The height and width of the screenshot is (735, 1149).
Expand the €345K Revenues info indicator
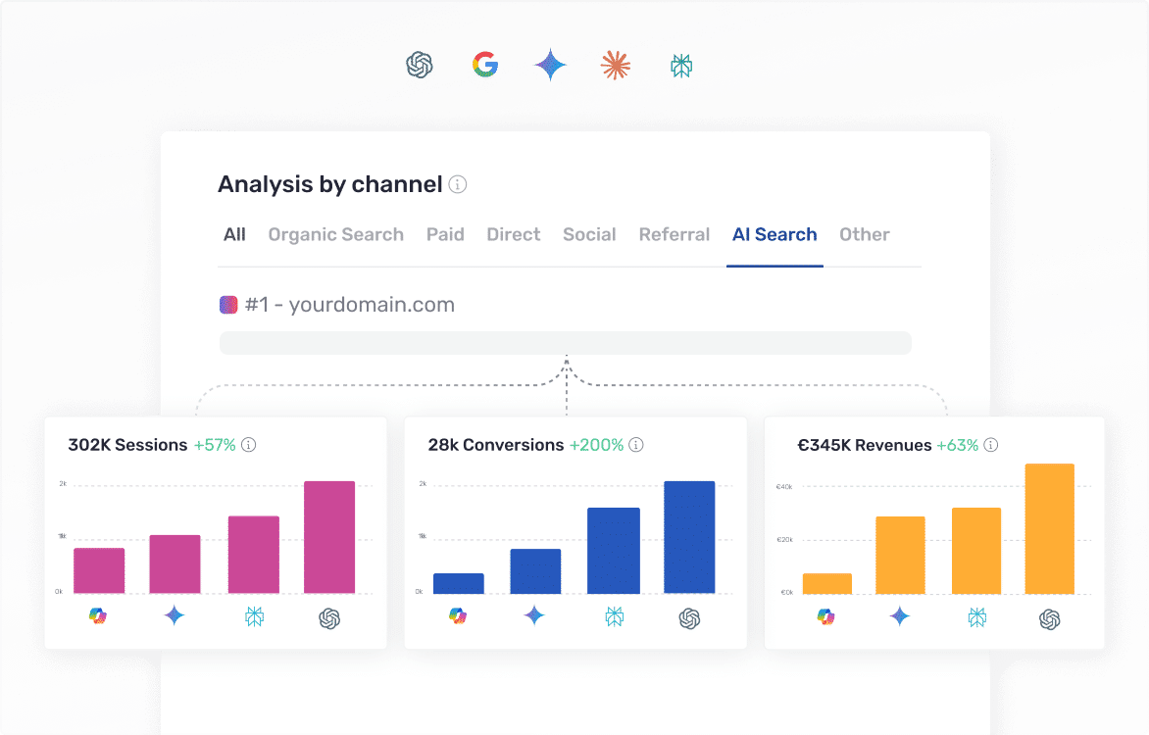(991, 444)
